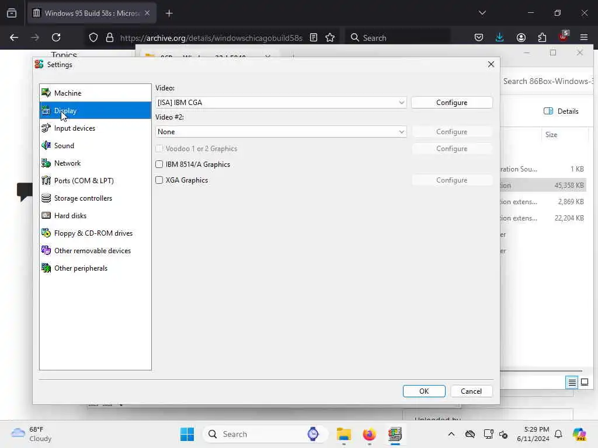
Task: Open Firefox reader view icon
Action: pos(314,37)
